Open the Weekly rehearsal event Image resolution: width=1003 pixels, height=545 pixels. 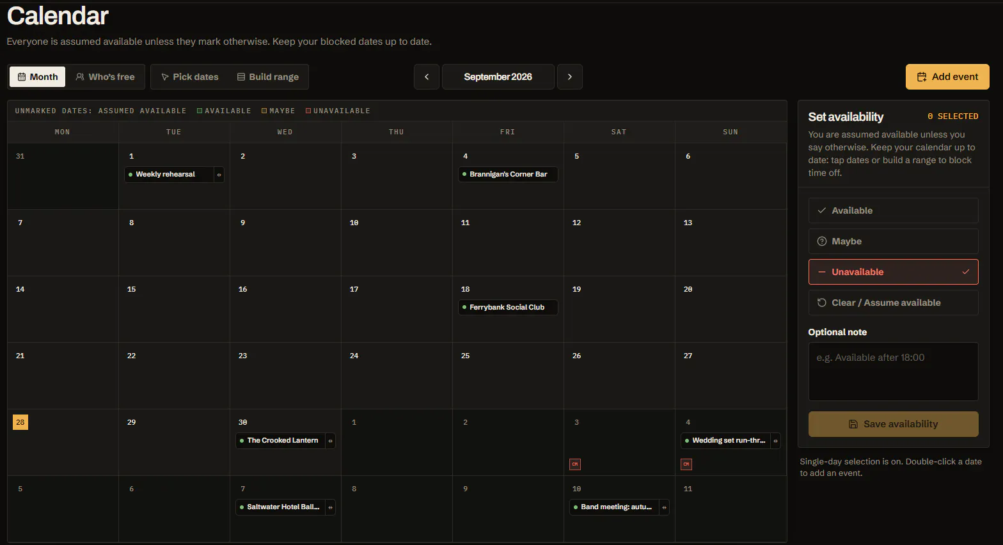coord(169,175)
